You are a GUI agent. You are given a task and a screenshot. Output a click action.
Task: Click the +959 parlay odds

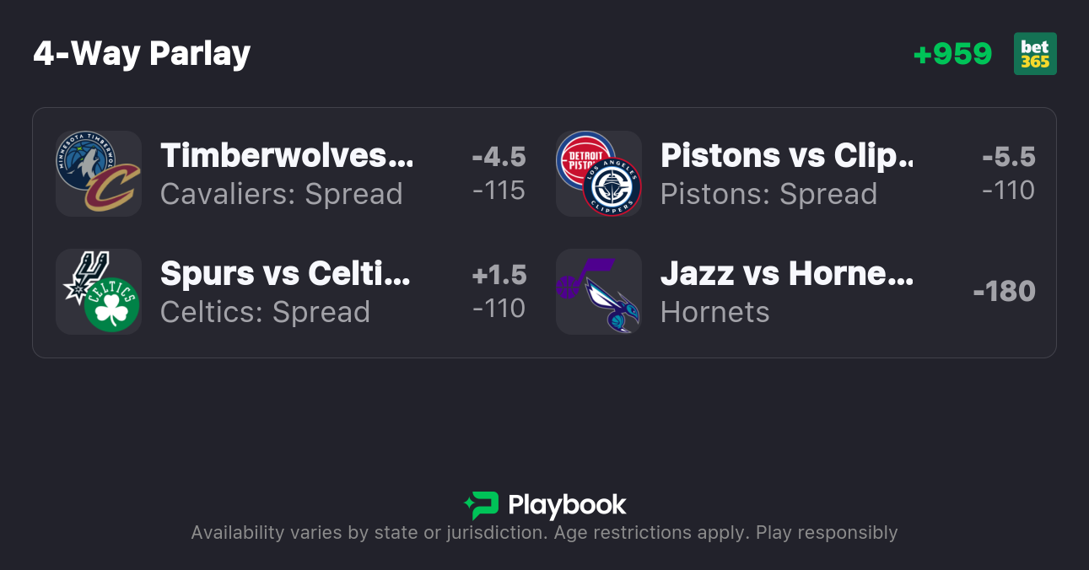pyautogui.click(x=952, y=54)
